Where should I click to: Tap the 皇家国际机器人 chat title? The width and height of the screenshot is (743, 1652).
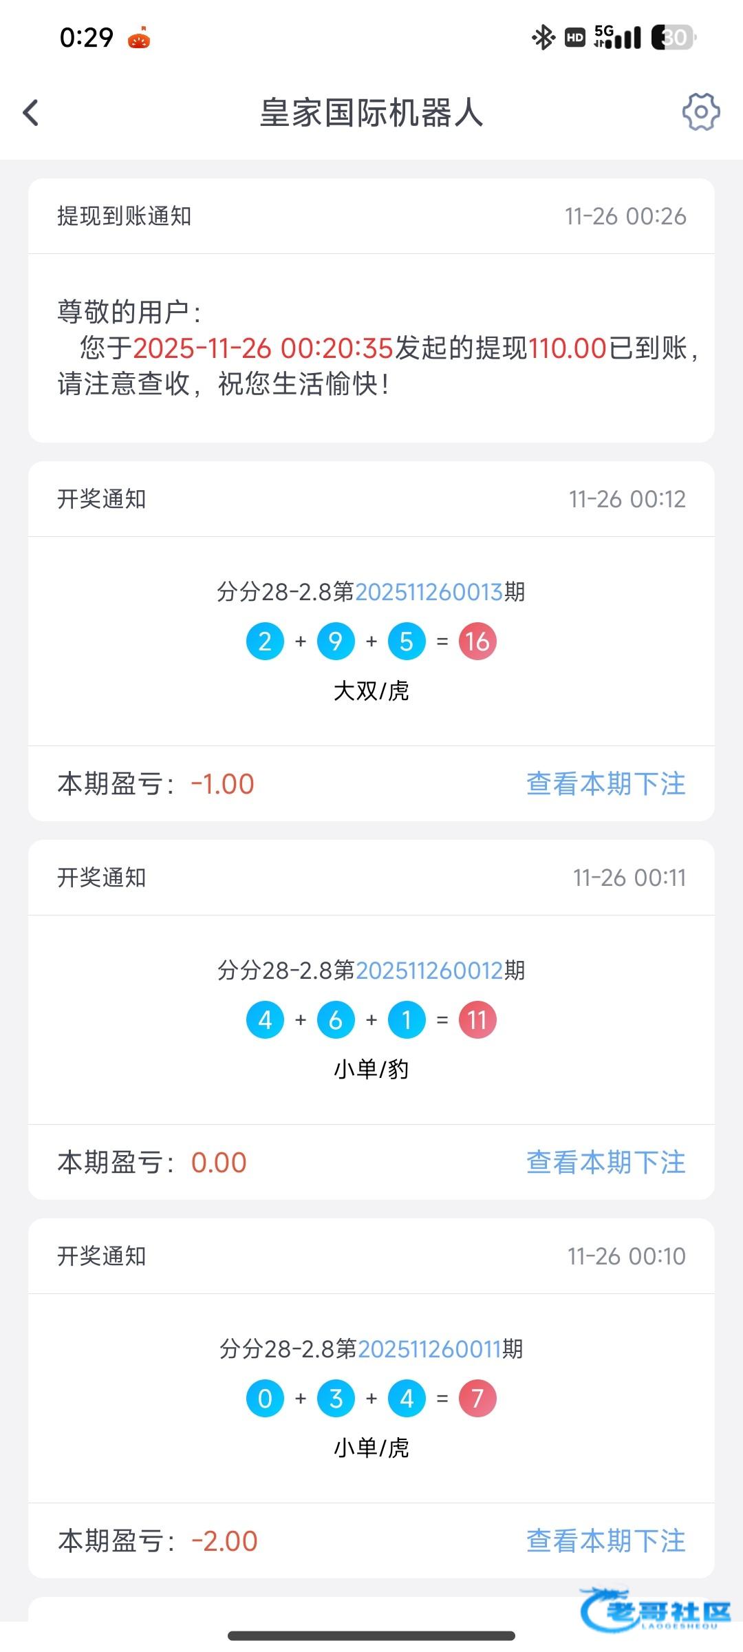pos(371,113)
